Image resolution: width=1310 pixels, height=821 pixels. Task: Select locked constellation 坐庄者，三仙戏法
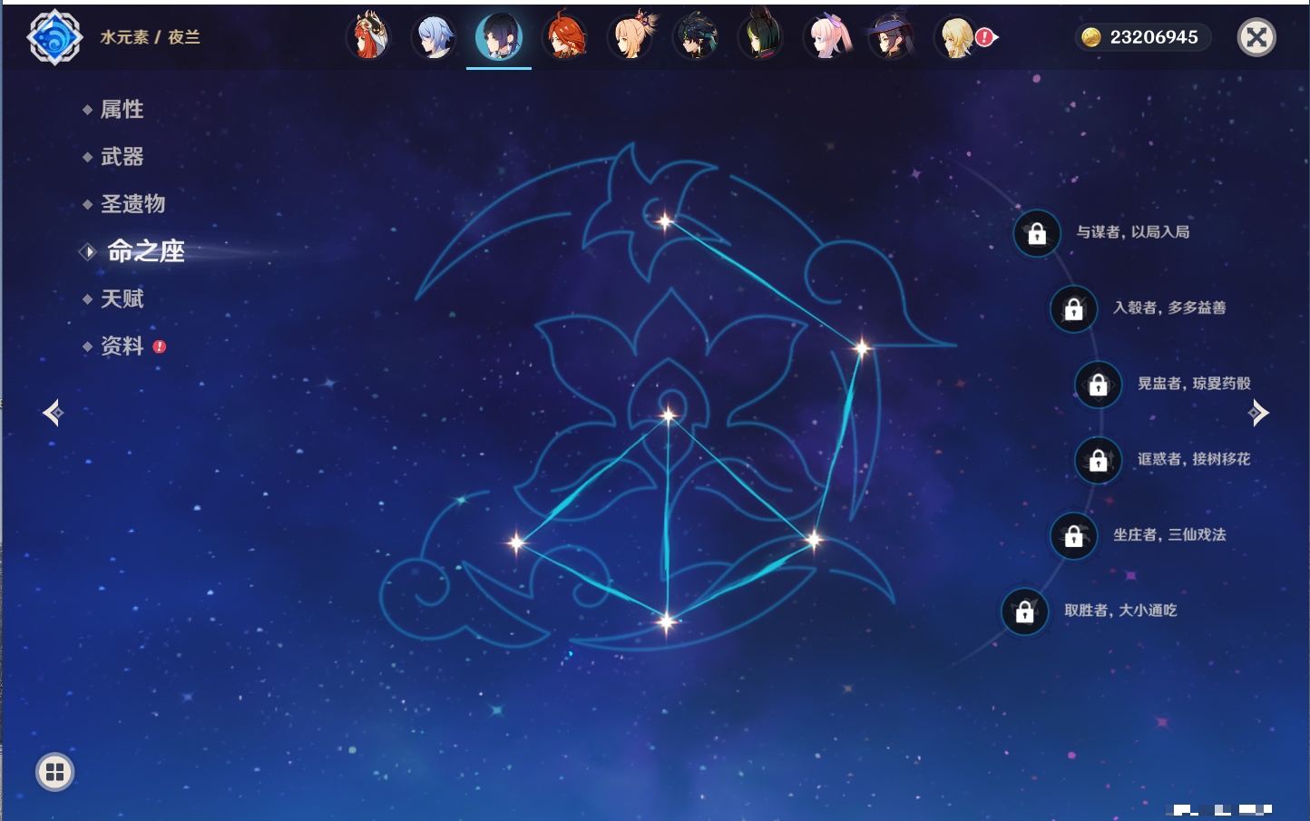click(x=1073, y=535)
